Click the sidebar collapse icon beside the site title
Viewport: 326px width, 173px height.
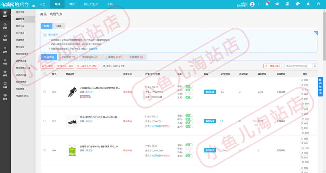point(33,6)
